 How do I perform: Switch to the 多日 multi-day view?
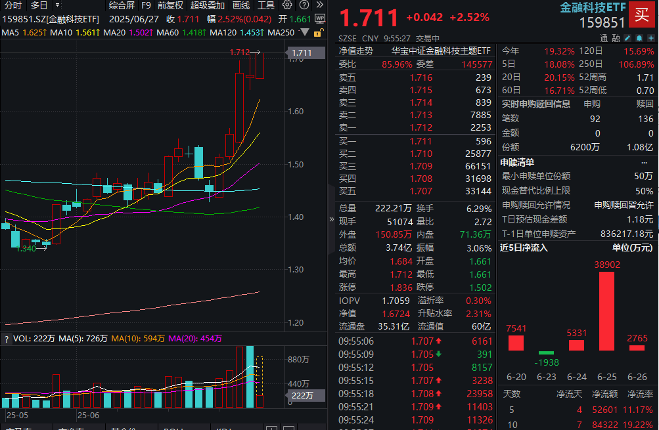point(39,5)
